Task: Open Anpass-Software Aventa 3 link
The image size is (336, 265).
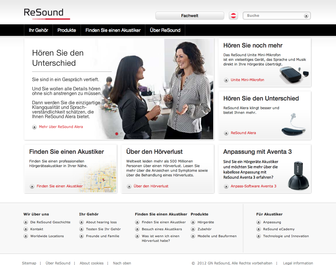Action: click(253, 186)
